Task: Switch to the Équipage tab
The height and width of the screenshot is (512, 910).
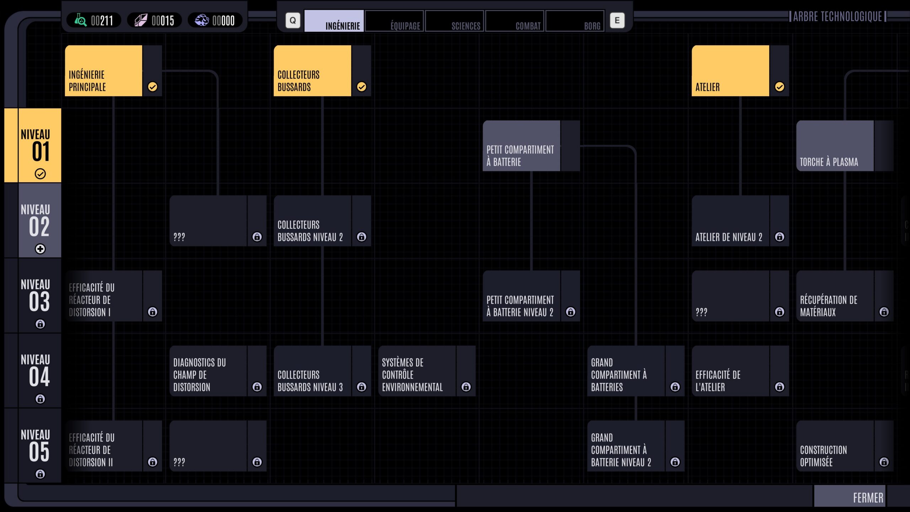Action: 394,21
